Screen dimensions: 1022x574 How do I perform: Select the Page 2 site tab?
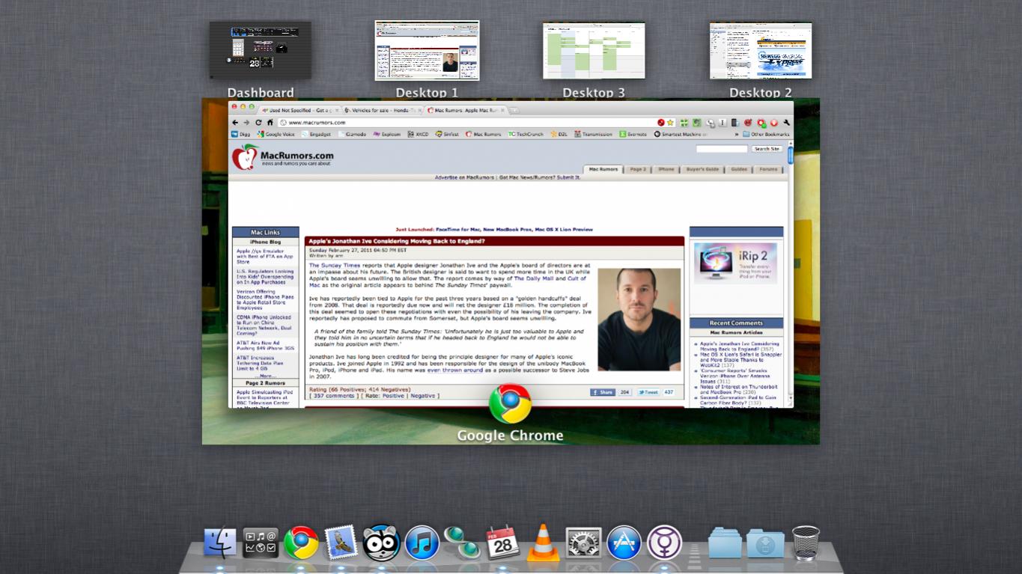638,169
